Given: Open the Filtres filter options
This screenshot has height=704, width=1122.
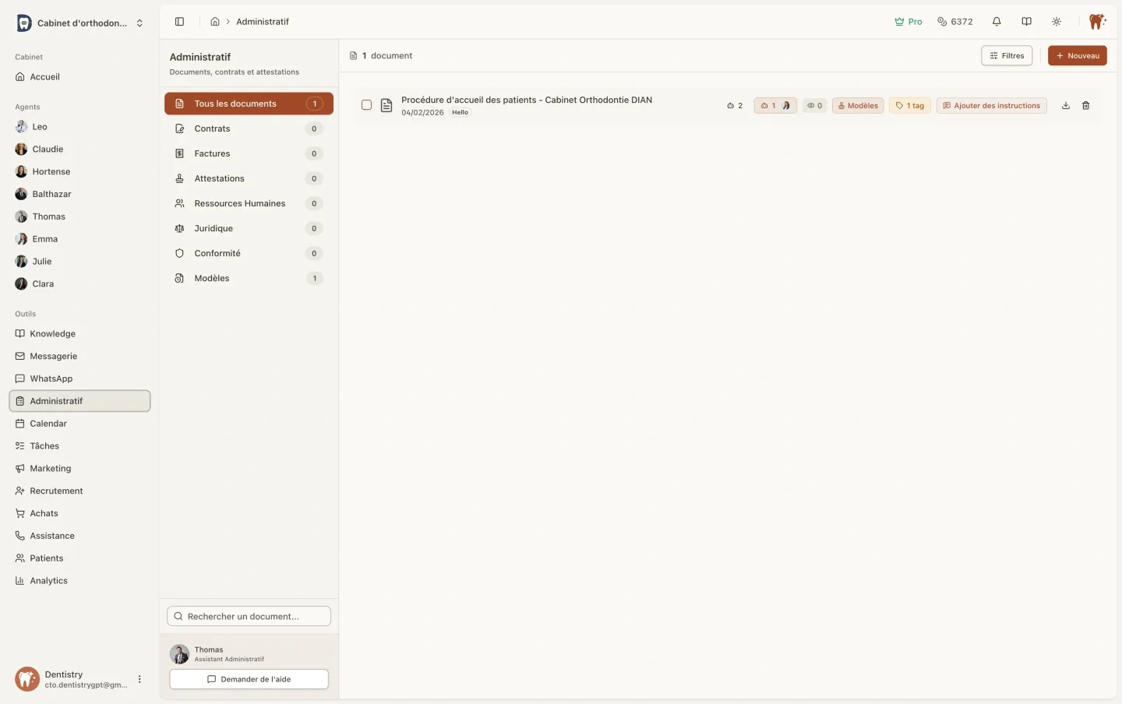Looking at the screenshot, I should point(1007,56).
